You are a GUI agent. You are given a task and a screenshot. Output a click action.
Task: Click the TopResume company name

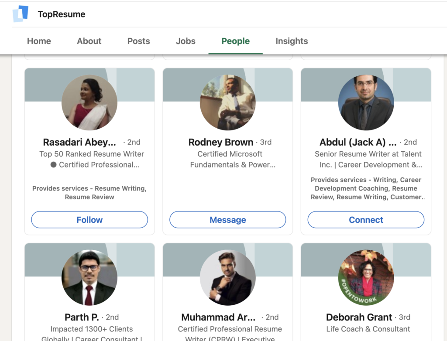click(62, 14)
